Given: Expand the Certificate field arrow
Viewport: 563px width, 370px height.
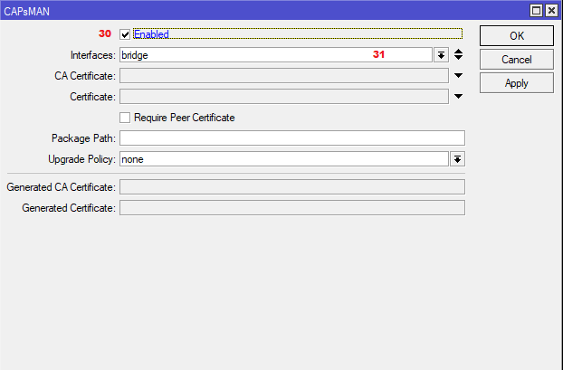Looking at the screenshot, I should [x=459, y=97].
